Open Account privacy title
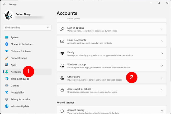Screen dimensions: 171x114 76,110
